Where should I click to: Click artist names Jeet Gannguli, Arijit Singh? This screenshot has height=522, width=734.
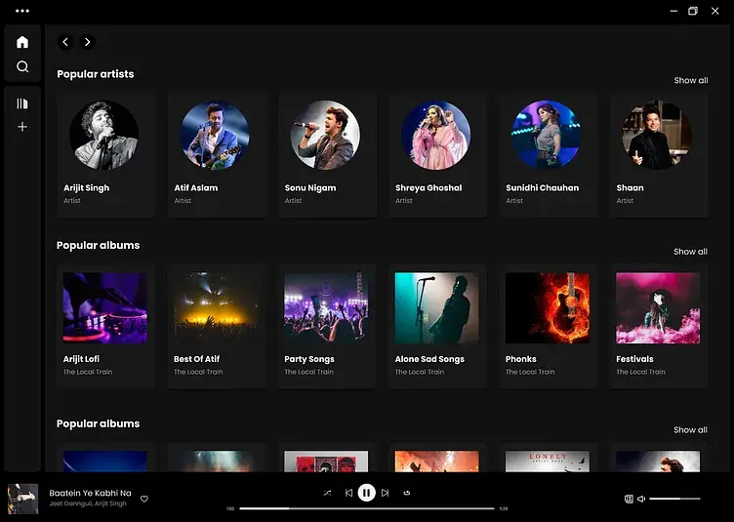(x=88, y=503)
